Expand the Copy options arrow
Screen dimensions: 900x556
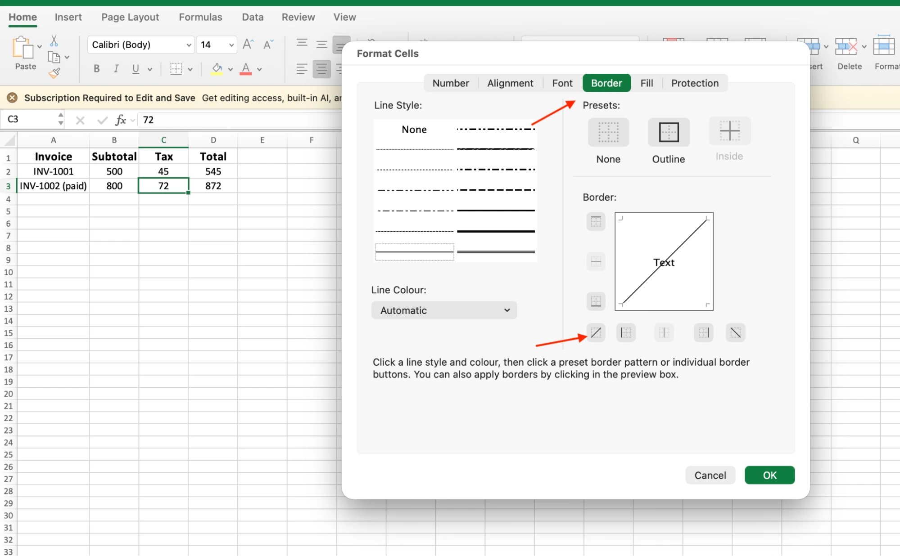click(67, 58)
